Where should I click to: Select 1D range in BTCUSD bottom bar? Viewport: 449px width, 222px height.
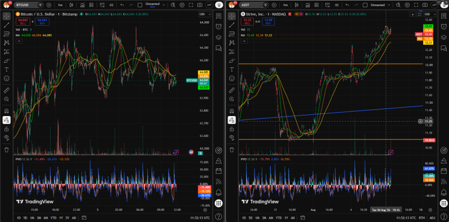pyautogui.click(x=19, y=218)
